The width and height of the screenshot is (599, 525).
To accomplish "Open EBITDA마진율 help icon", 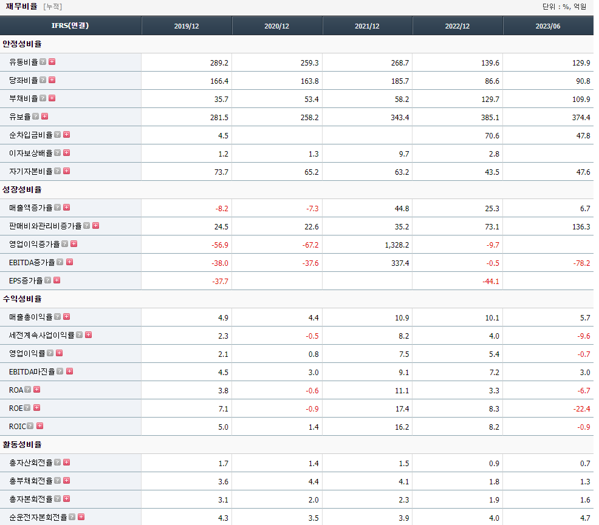I will (60, 371).
